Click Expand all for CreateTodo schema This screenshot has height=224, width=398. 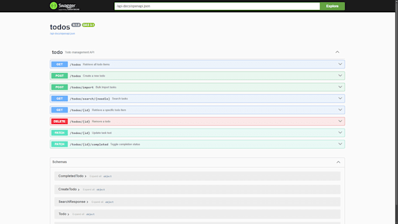coord(88,189)
